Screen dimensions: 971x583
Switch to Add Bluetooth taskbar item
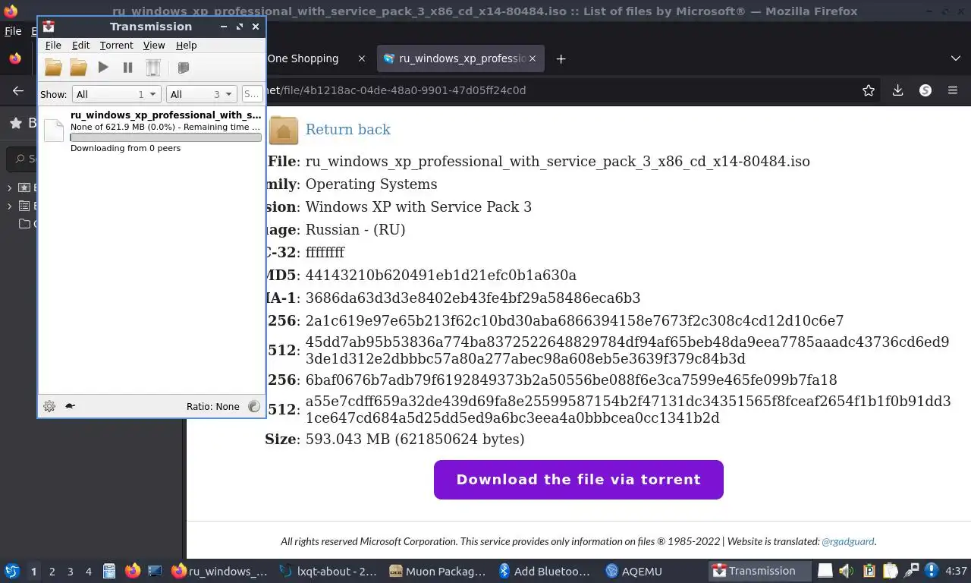[546, 571]
